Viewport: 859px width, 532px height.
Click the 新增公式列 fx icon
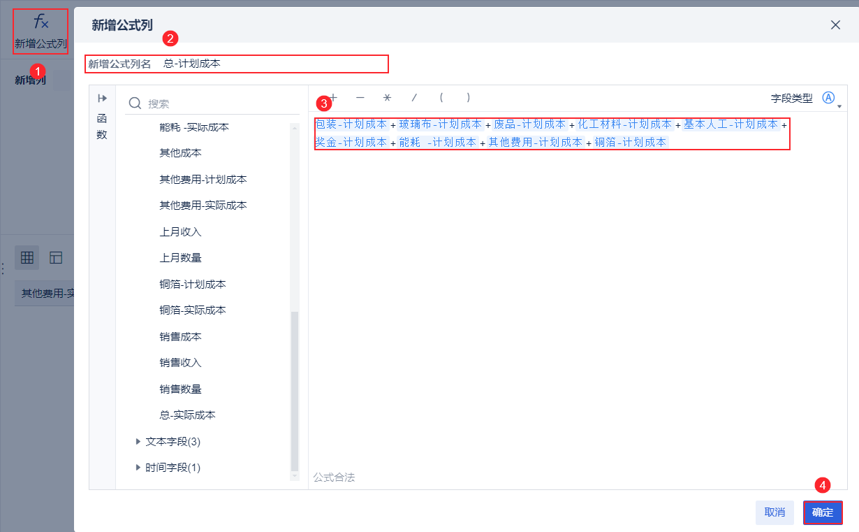pos(41,22)
